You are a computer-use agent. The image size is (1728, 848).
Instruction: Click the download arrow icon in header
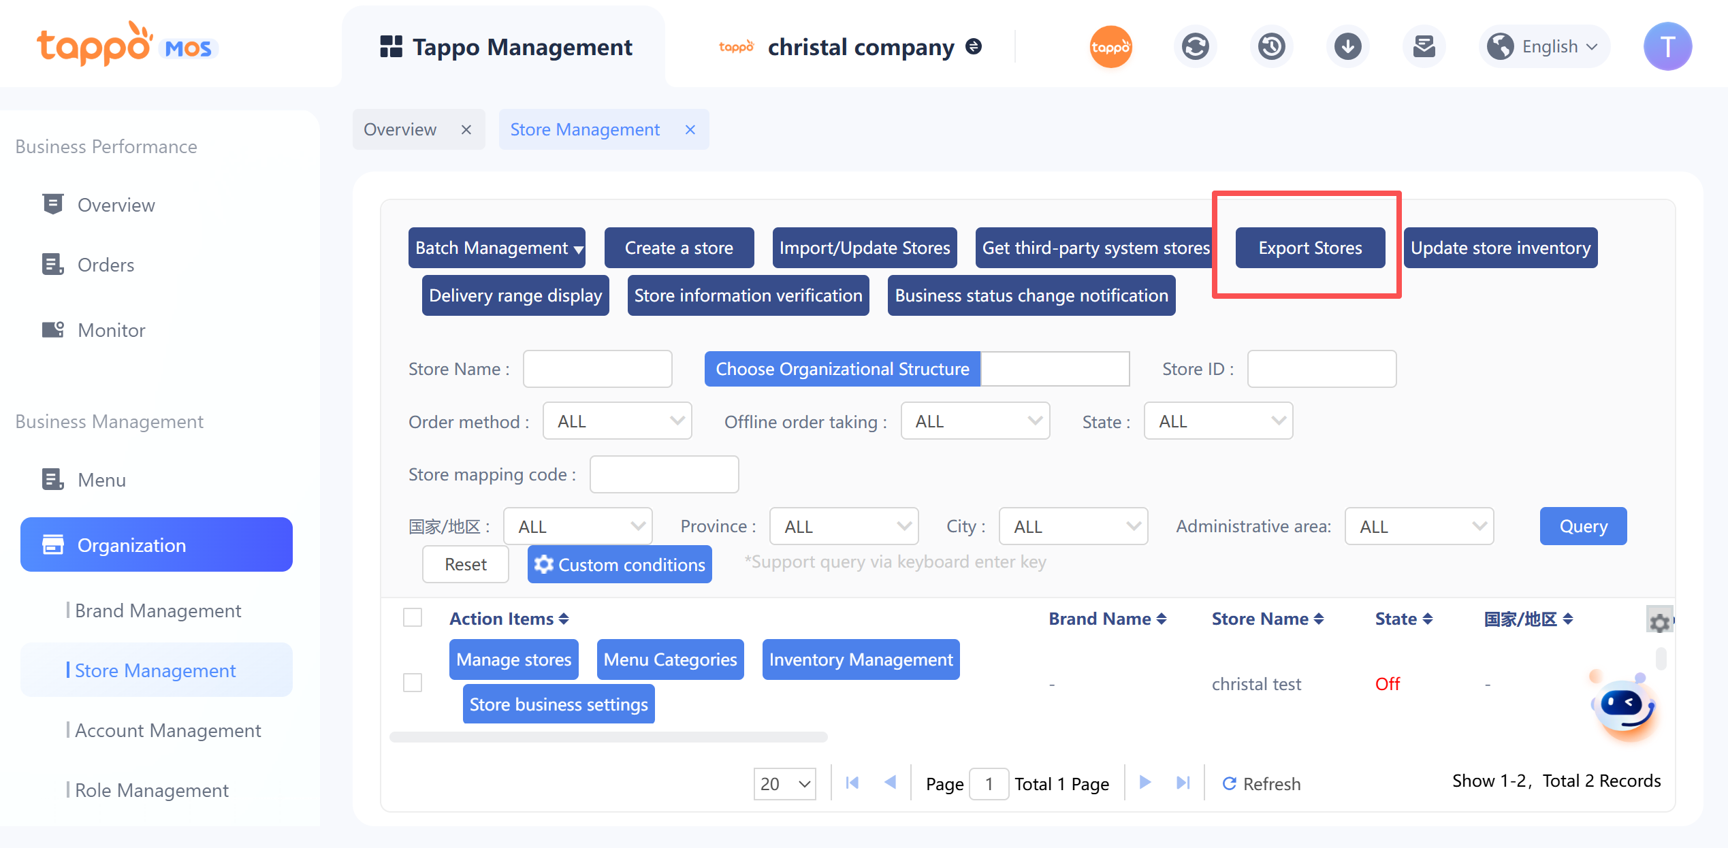tap(1347, 47)
